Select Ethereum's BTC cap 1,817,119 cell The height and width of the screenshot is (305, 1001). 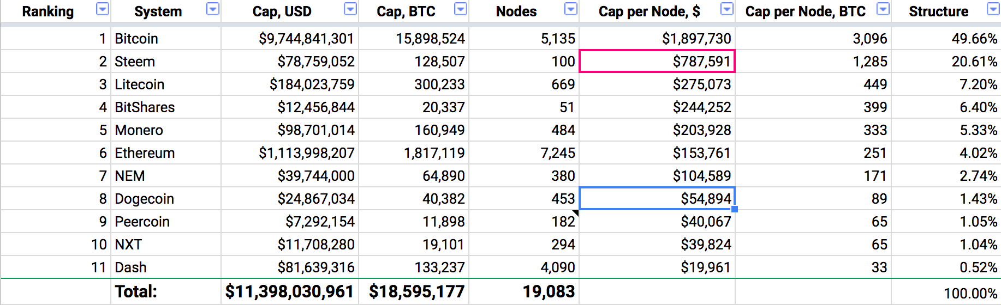(x=414, y=153)
